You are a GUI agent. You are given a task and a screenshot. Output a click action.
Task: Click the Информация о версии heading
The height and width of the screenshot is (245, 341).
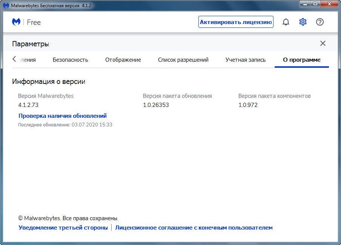point(49,81)
